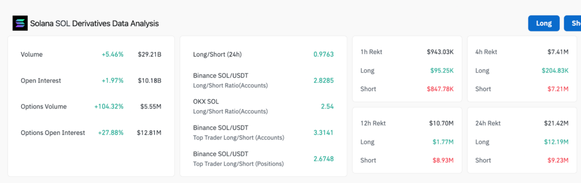Click Binance Top Trader Long/Short (Positions) row
Viewport: 581px width, 183px height.
(x=263, y=158)
